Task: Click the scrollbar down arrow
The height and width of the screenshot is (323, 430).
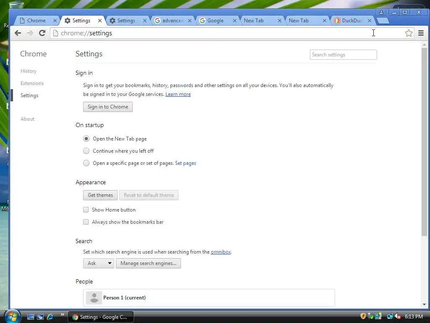Action: click(424, 304)
